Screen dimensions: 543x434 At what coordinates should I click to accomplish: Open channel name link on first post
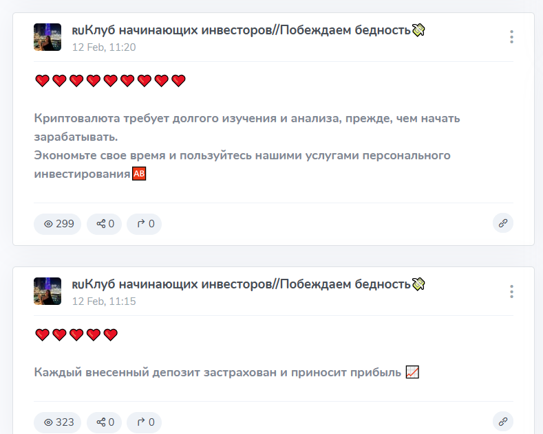click(241, 30)
